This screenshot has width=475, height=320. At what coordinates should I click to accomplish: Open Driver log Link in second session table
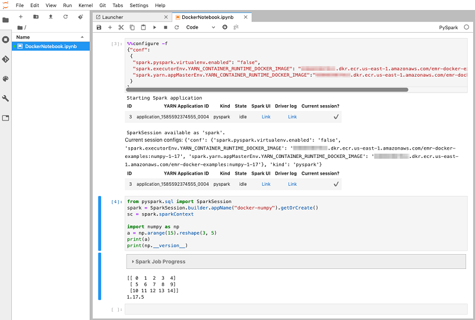coord(292,184)
